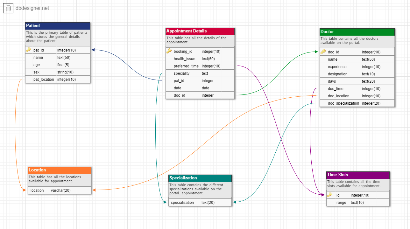Click the key icon beside booking_id
This screenshot has width=410, height=229.
coord(169,51)
